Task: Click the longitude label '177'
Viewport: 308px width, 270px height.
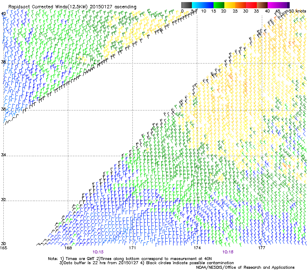Action: 262,248
